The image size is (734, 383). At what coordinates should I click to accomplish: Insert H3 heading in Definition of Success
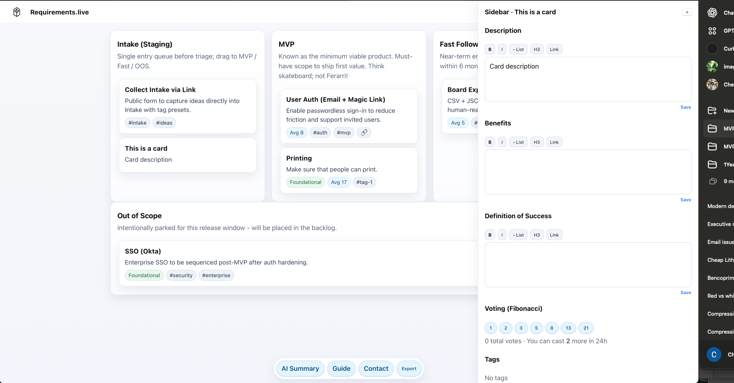click(x=537, y=235)
